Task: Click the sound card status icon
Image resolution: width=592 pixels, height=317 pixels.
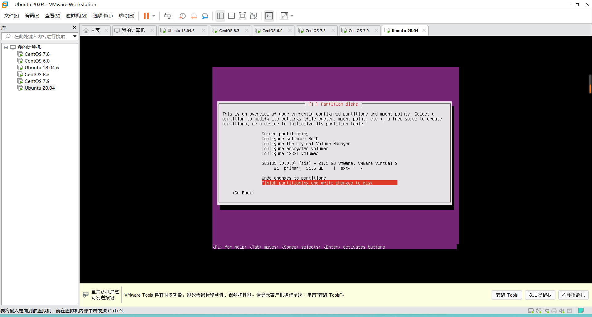Action: tap(562, 311)
